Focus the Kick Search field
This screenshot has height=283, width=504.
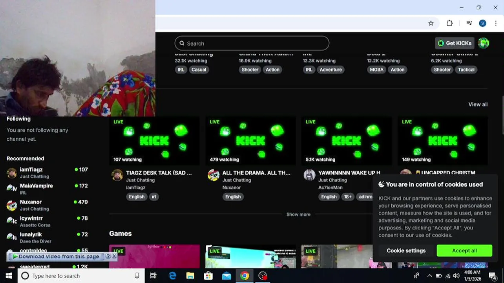[x=252, y=43]
